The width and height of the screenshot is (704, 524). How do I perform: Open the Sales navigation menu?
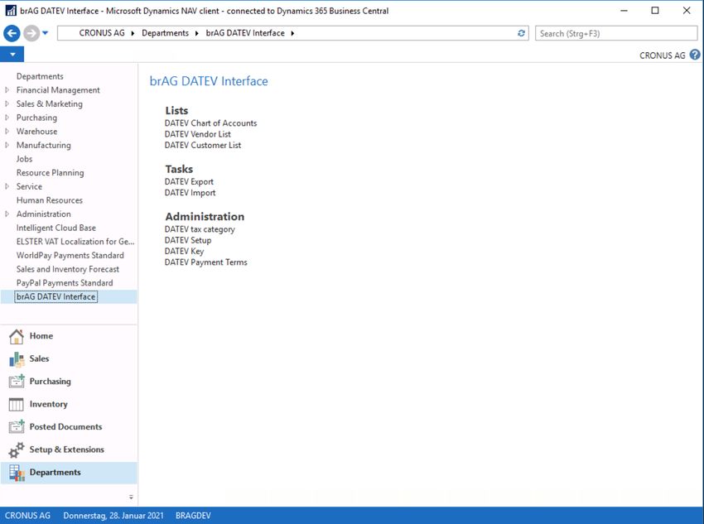click(x=39, y=358)
